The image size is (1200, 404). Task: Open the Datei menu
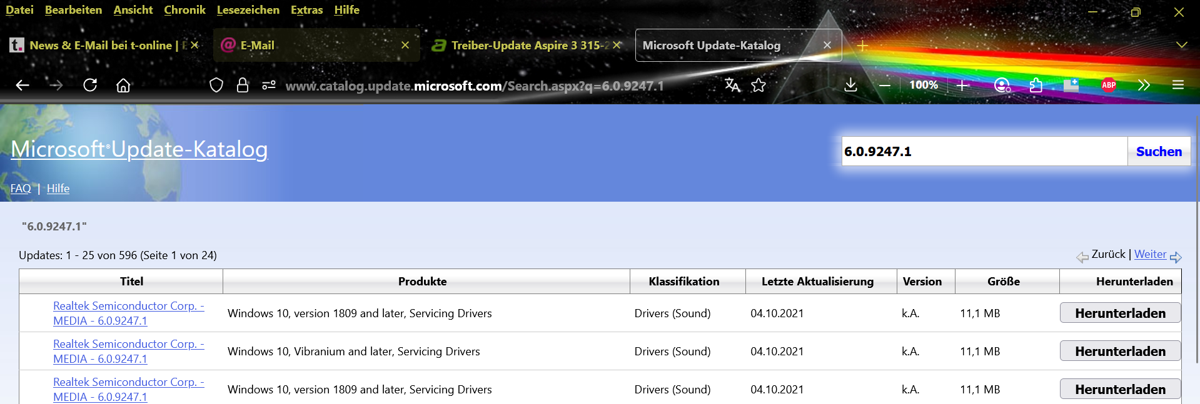(19, 10)
